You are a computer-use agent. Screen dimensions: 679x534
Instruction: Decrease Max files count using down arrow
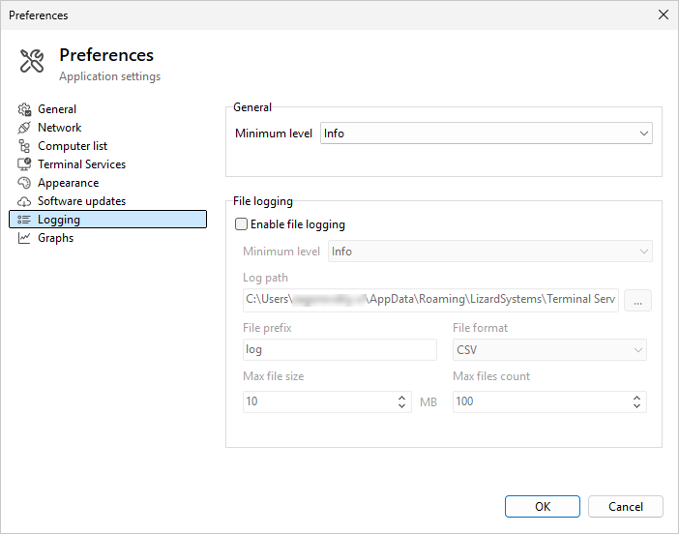[x=636, y=406]
